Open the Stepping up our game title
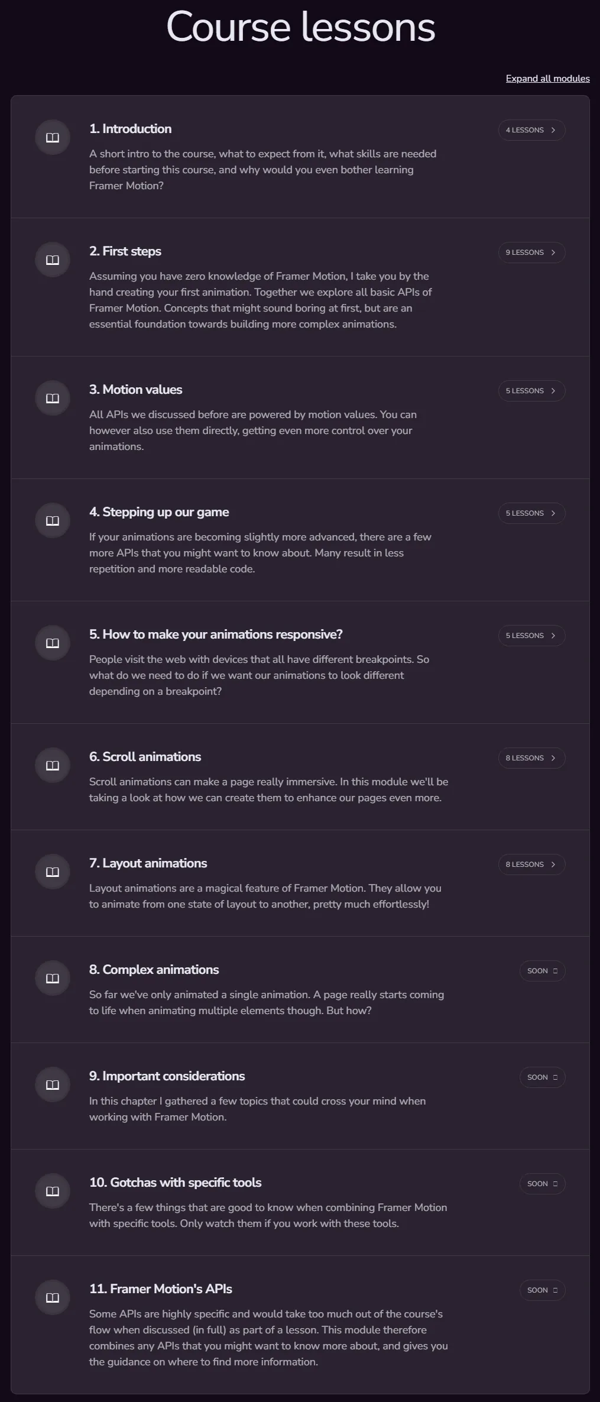The height and width of the screenshot is (1402, 600). click(159, 512)
